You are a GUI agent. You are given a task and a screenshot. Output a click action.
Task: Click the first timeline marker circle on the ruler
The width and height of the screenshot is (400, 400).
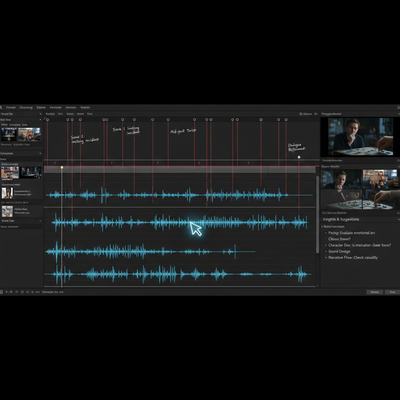pos(47,120)
